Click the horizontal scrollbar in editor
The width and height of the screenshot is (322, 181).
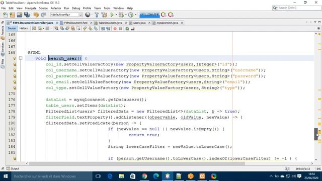(137, 163)
